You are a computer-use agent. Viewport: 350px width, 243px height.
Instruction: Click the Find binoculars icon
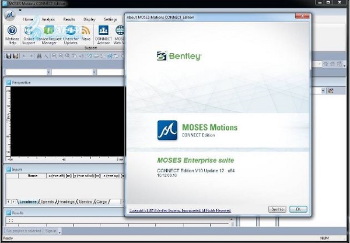tap(39, 56)
